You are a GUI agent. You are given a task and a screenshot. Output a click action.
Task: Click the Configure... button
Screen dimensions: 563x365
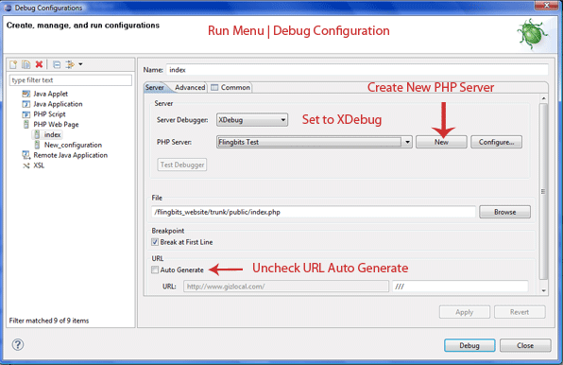(x=496, y=142)
